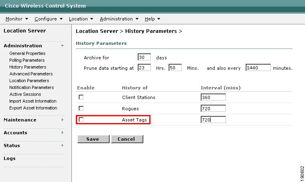Enable Rogues history checkbox
This screenshot has width=305, height=182.
coord(81,108)
